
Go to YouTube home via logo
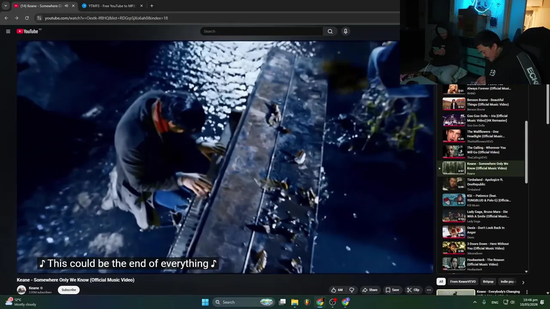point(27,31)
